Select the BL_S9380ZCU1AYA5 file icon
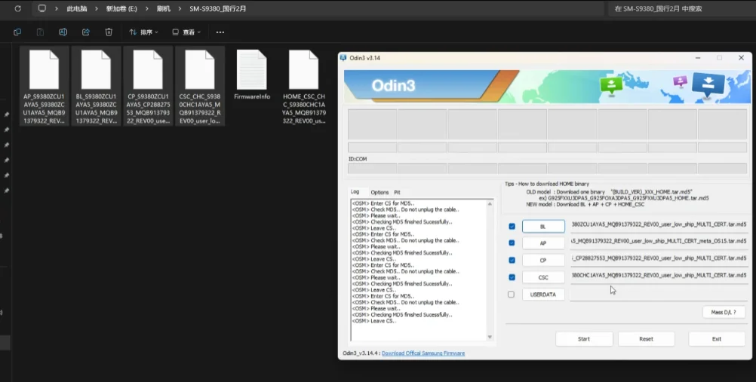756x382 pixels. (x=96, y=70)
